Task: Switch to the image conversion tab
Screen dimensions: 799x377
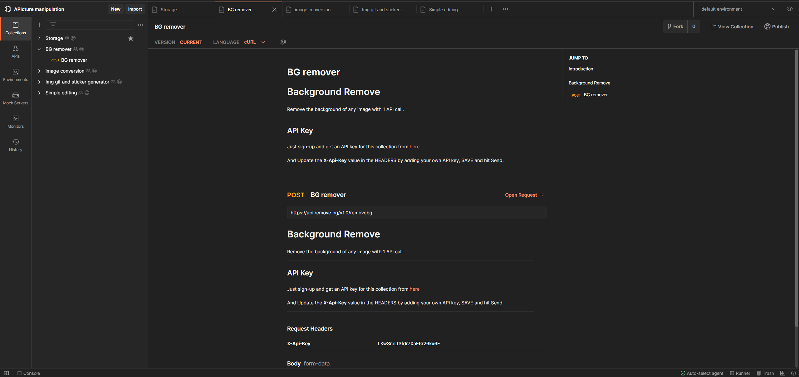Action: point(312,10)
